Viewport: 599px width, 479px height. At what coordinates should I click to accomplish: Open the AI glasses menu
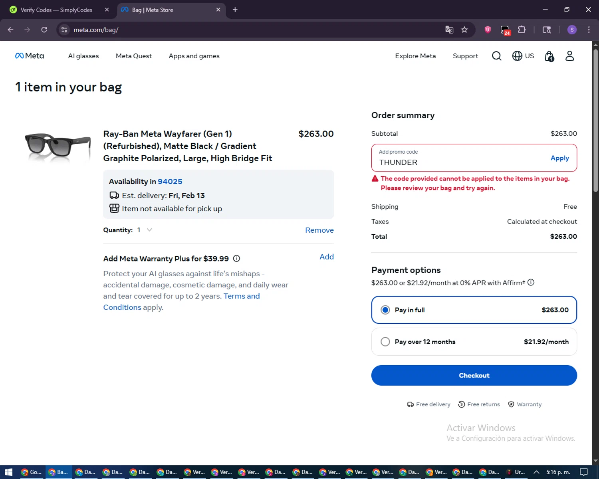pos(83,56)
